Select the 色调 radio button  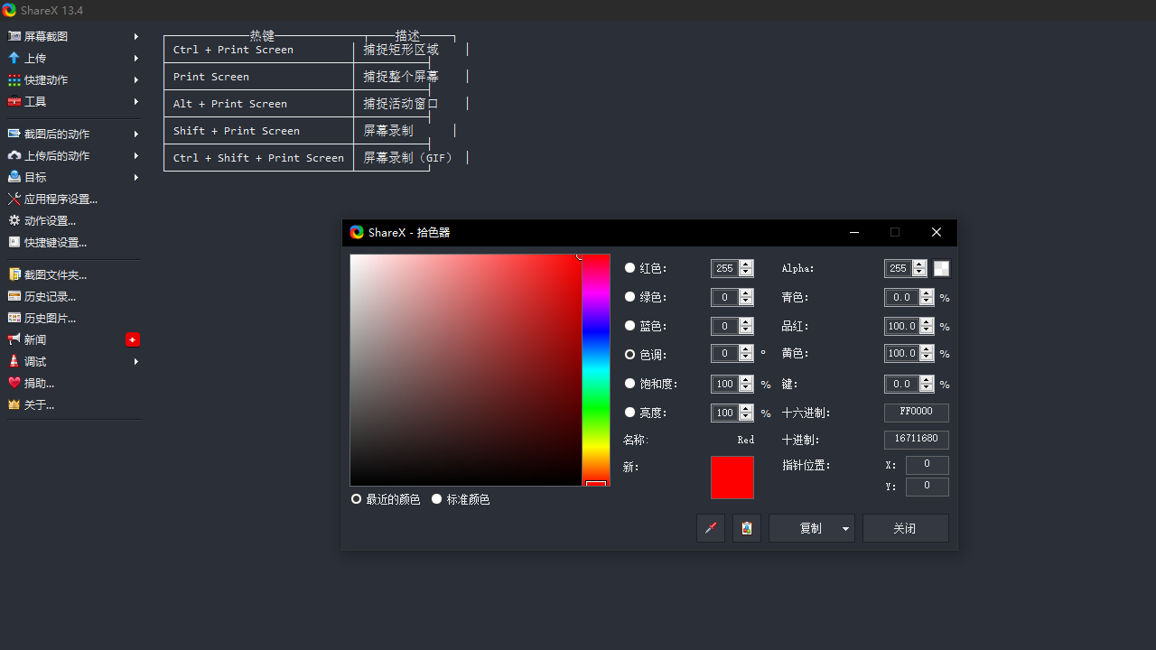click(x=629, y=355)
